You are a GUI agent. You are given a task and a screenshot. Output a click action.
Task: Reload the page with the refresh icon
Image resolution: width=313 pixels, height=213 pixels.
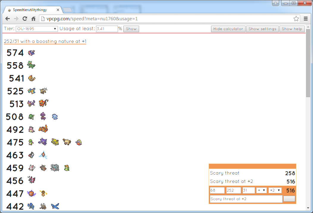pyautogui.click(x=25, y=19)
